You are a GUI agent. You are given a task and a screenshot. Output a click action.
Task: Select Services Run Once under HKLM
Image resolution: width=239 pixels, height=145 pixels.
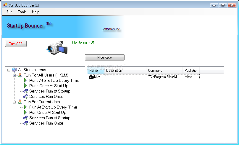tap(46, 97)
